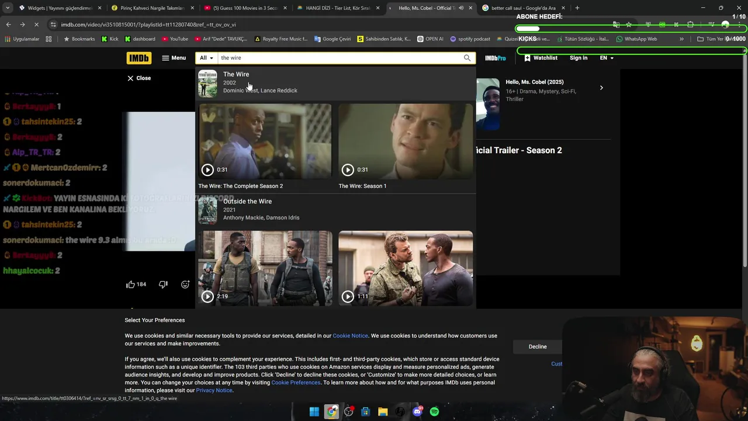Open the YouTube bookmark
The width and height of the screenshot is (748, 421).
pos(175,39)
